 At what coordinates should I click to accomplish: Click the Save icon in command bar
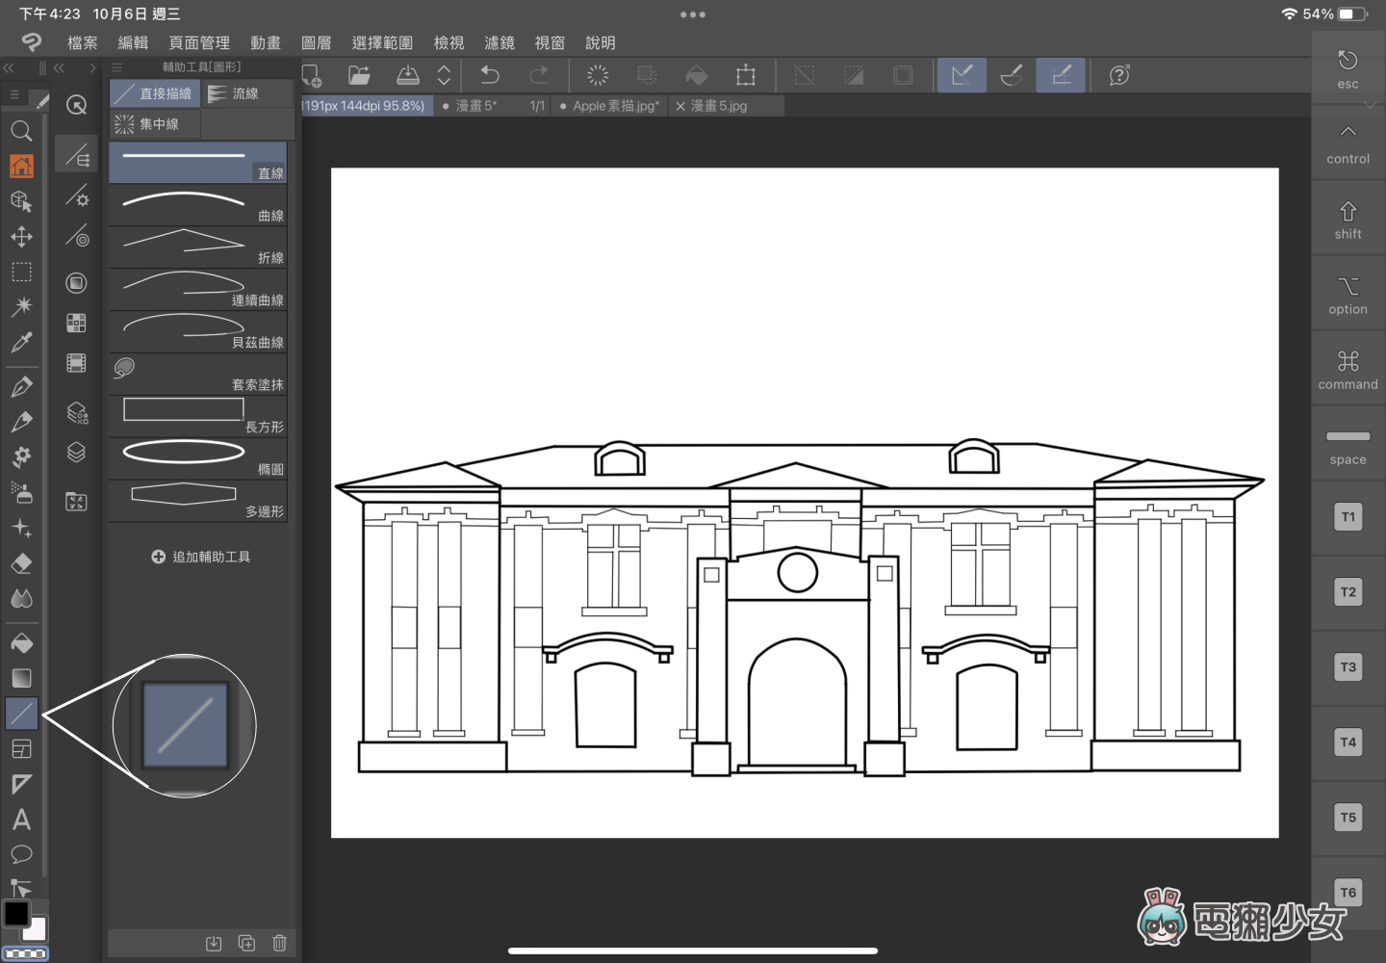tap(408, 75)
